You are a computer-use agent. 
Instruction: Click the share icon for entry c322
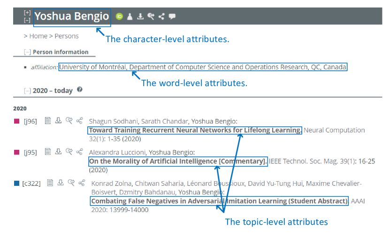[x=82, y=183]
